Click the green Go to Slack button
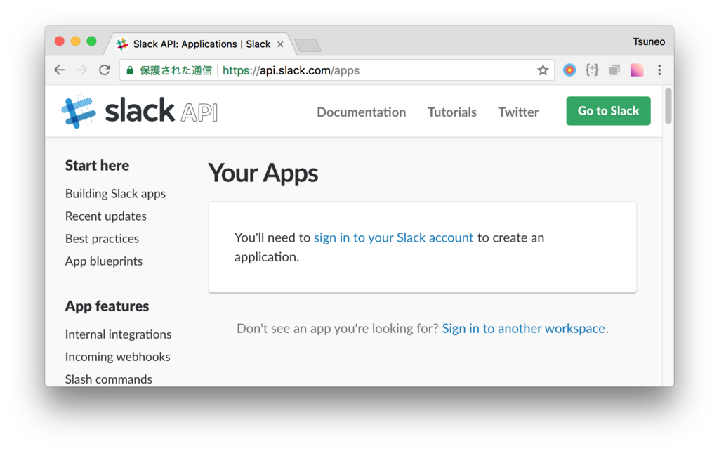Image resolution: width=719 pixels, height=451 pixels. pos(609,111)
